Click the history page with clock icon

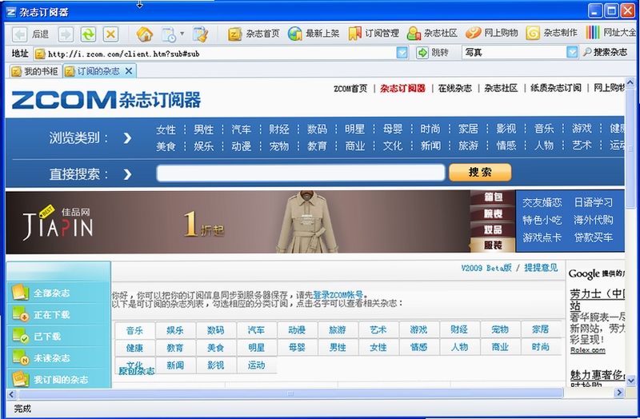click(x=169, y=34)
